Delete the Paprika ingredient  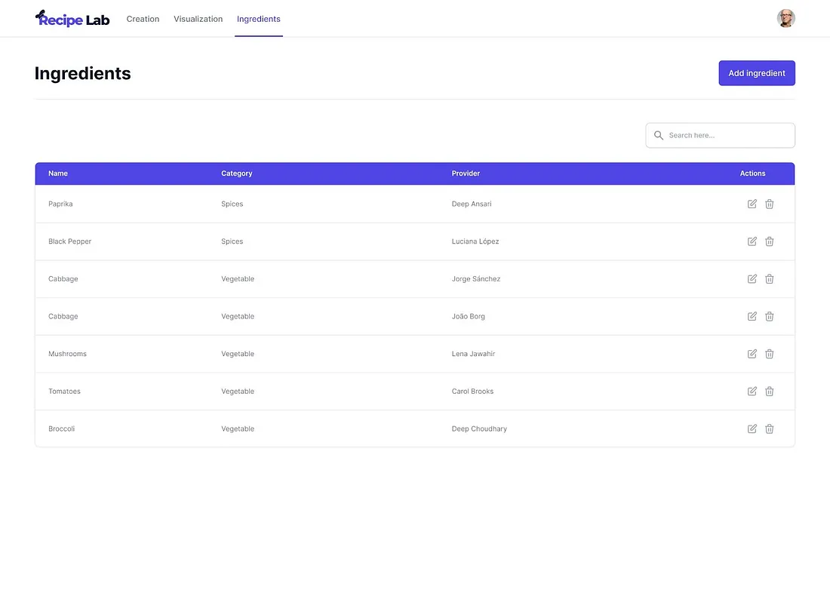(x=769, y=204)
